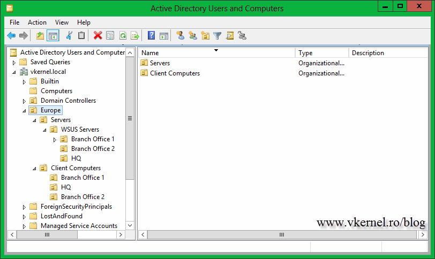Select HQ under Client Computers
435x259 pixels.
[66, 187]
